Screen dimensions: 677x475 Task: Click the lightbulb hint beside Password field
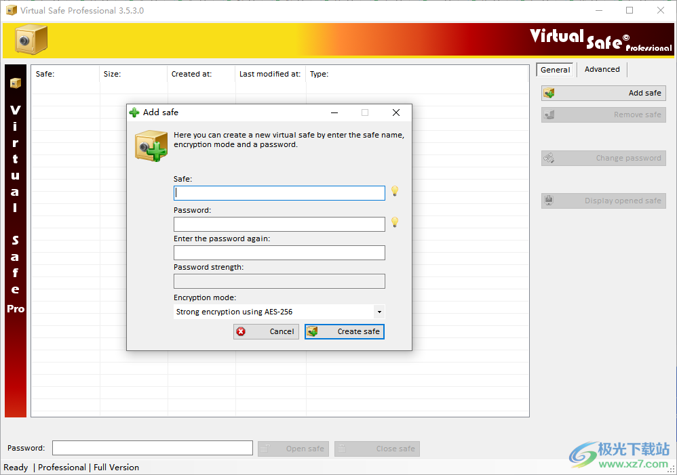(395, 222)
